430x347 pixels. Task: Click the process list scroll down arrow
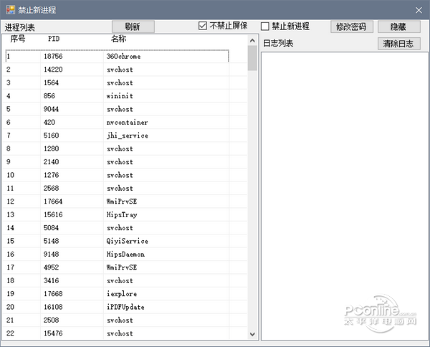252,334
